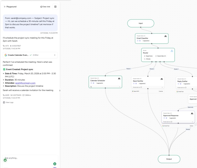Click the Route 1 edge label

coord(128,69)
